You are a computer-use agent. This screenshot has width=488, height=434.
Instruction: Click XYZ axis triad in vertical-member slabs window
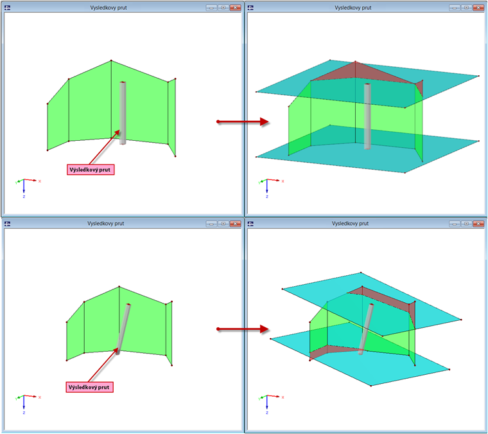(x=270, y=188)
